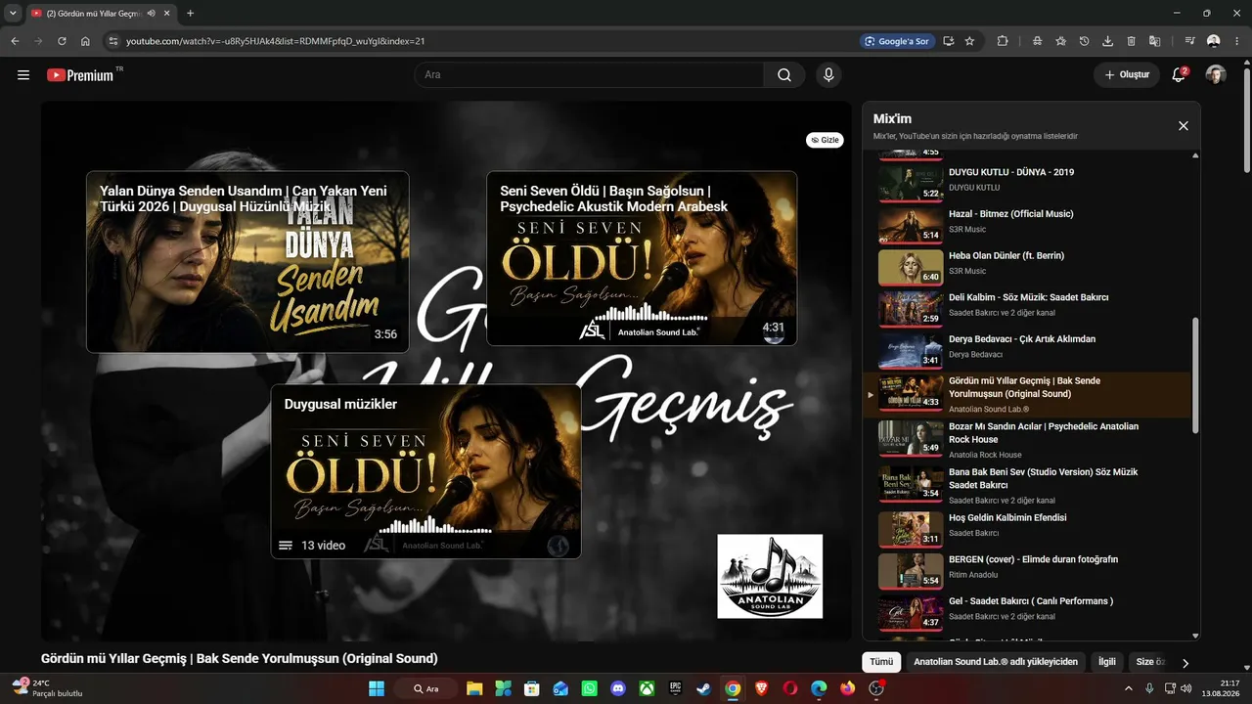Open Chrome history clock icon

(1084, 41)
